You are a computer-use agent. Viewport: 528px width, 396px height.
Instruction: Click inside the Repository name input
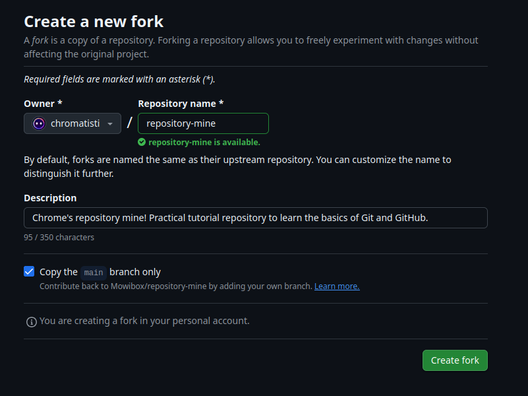(203, 123)
